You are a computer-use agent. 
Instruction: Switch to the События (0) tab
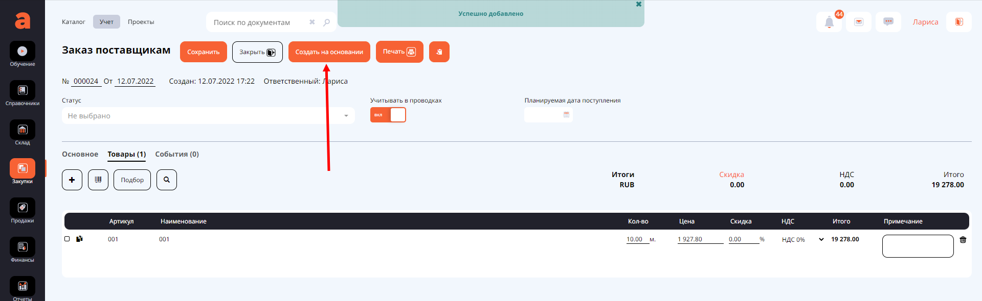coord(177,154)
